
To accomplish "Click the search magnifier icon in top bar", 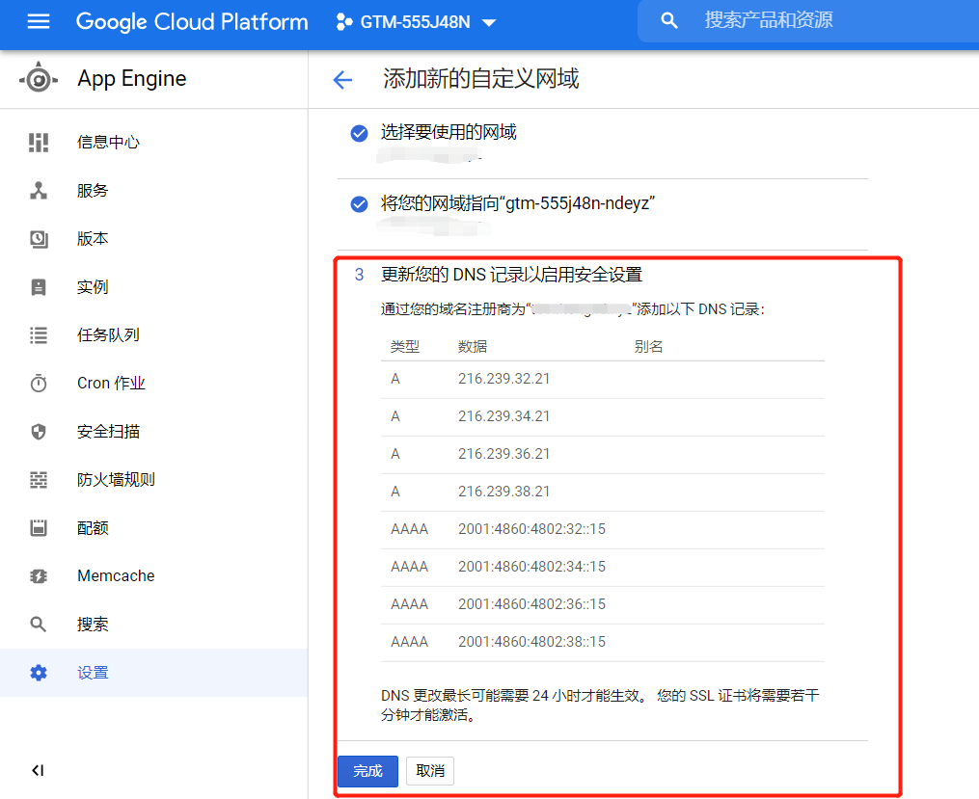I will coord(668,20).
